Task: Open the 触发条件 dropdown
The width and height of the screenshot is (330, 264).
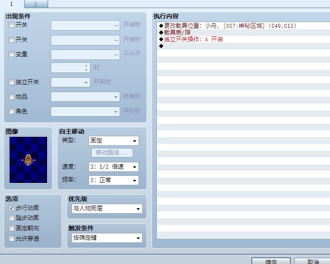Action: point(107,238)
